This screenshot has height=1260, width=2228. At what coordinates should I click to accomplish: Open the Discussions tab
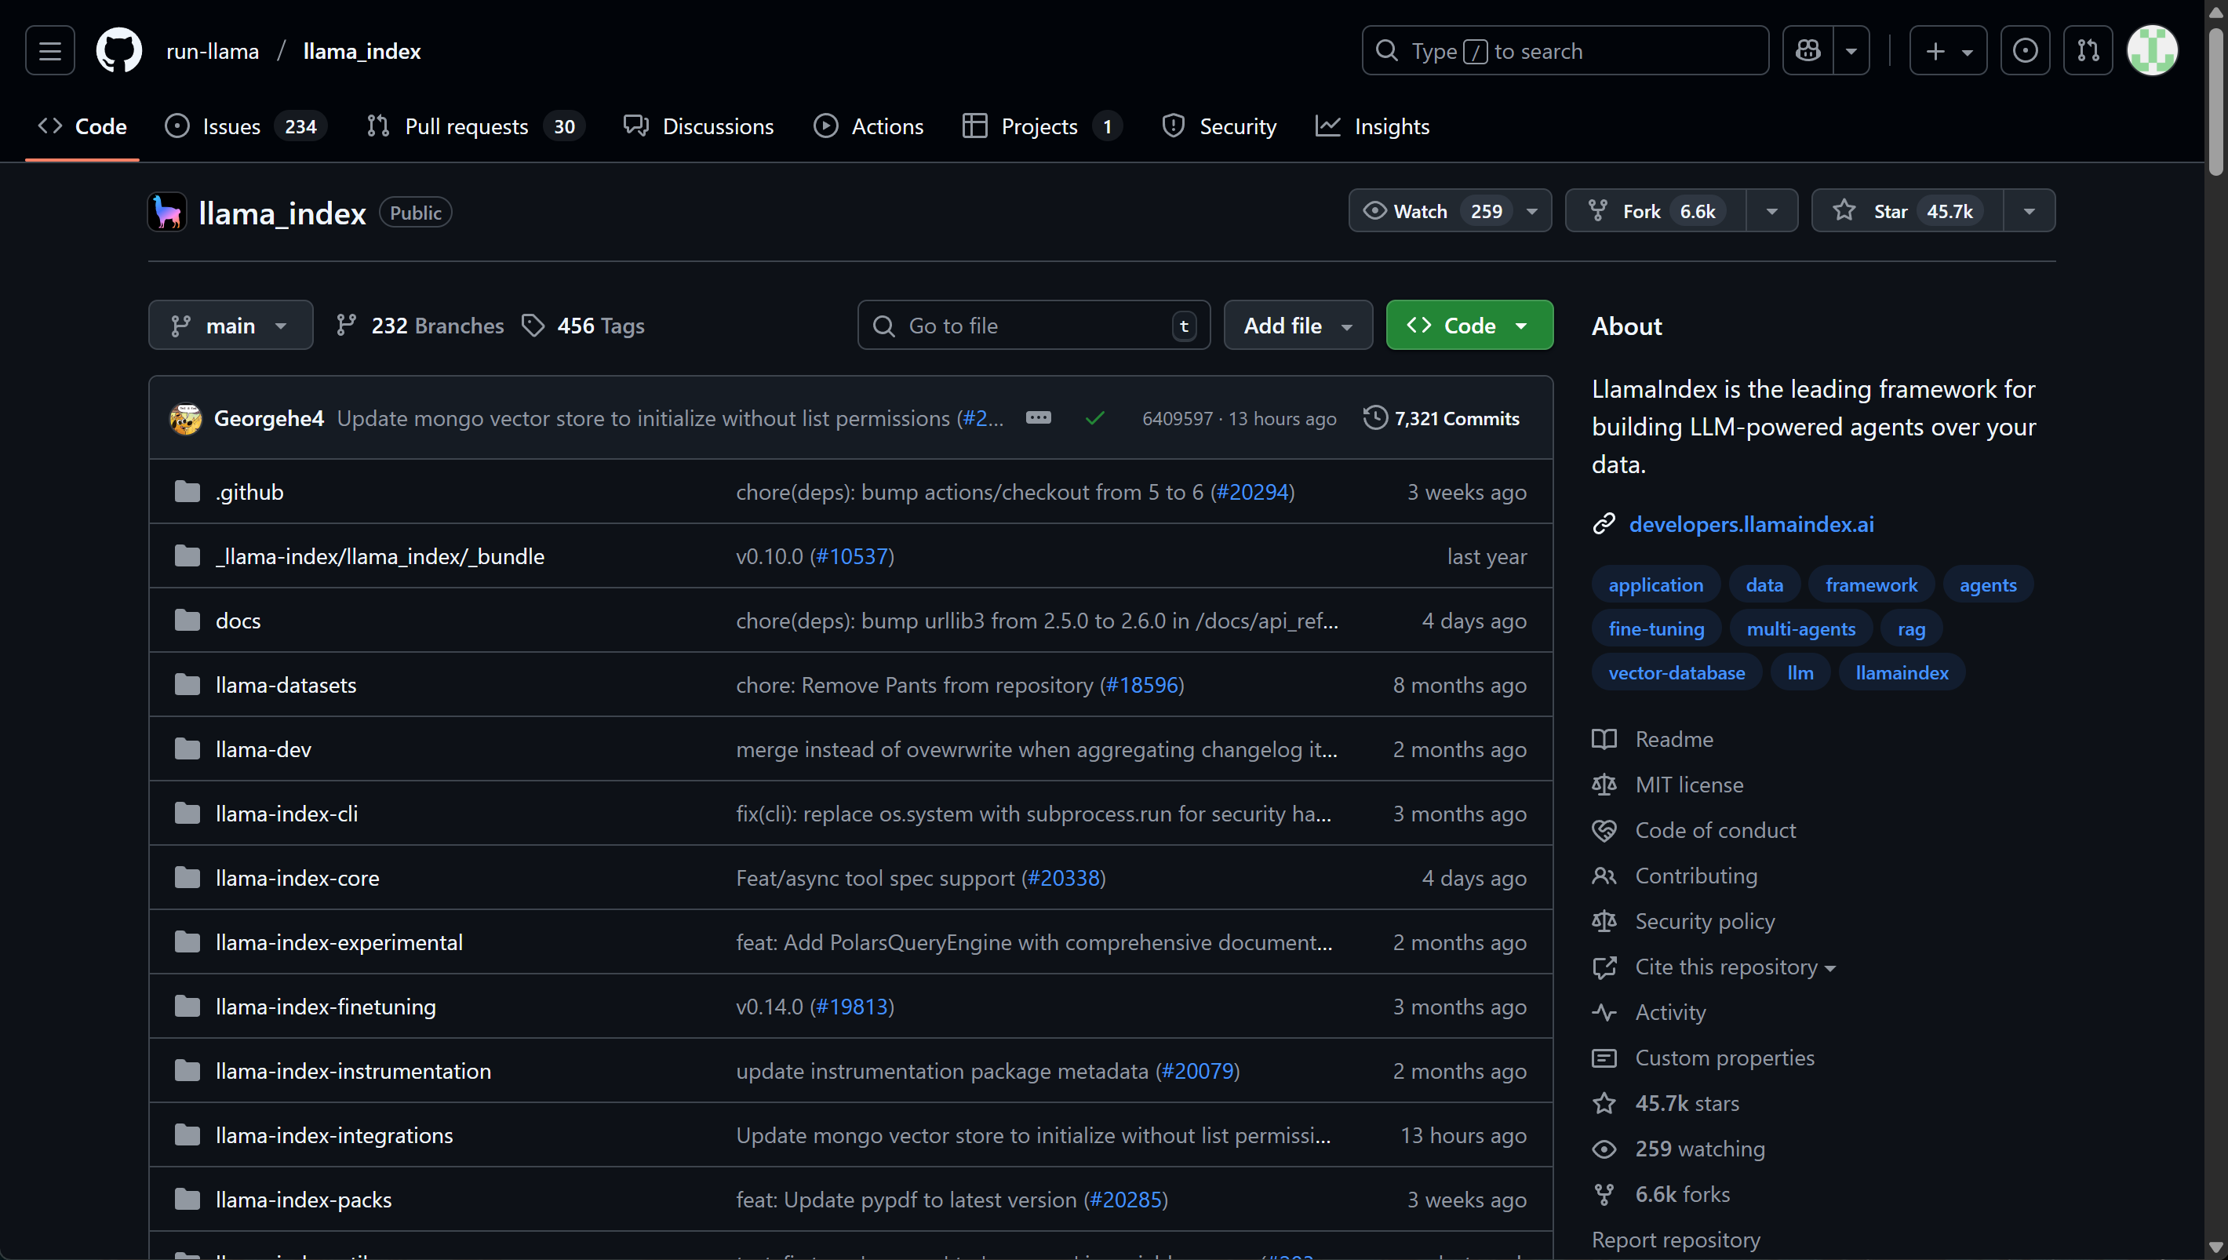(x=698, y=126)
